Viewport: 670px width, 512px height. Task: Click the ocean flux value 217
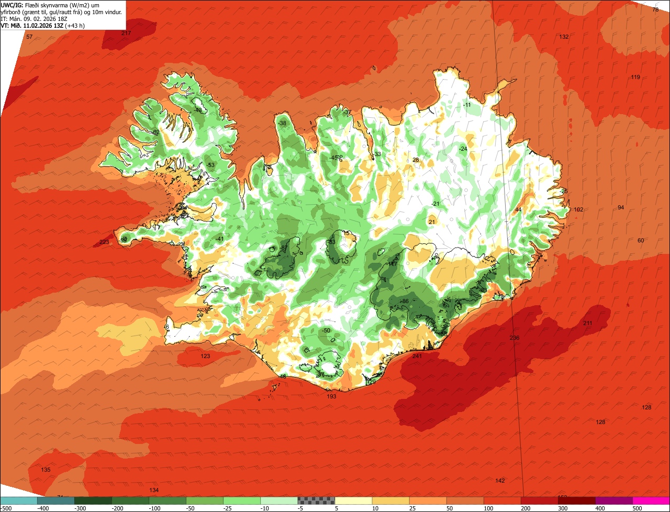126,33
